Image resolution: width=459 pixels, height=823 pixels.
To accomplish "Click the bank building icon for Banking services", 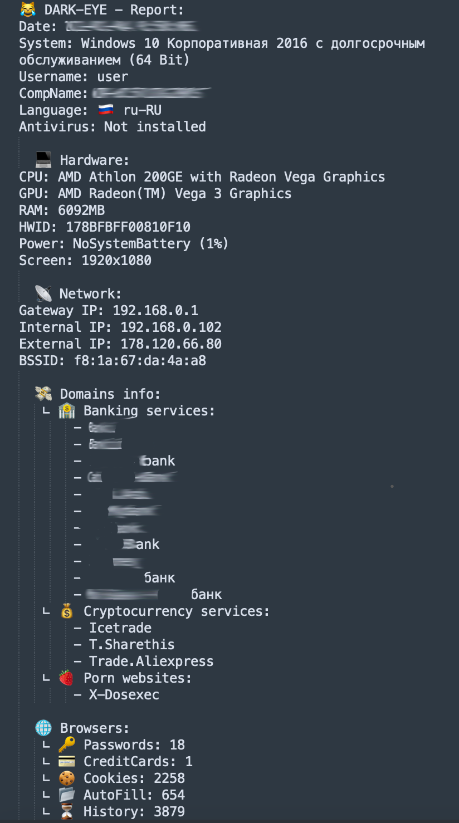I will [x=66, y=411].
